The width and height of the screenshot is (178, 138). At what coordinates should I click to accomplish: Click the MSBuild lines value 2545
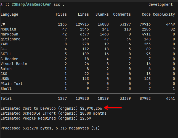tap(84, 29)
